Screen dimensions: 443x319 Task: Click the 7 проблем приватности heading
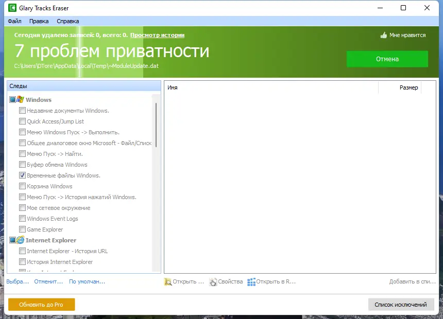[112, 51]
